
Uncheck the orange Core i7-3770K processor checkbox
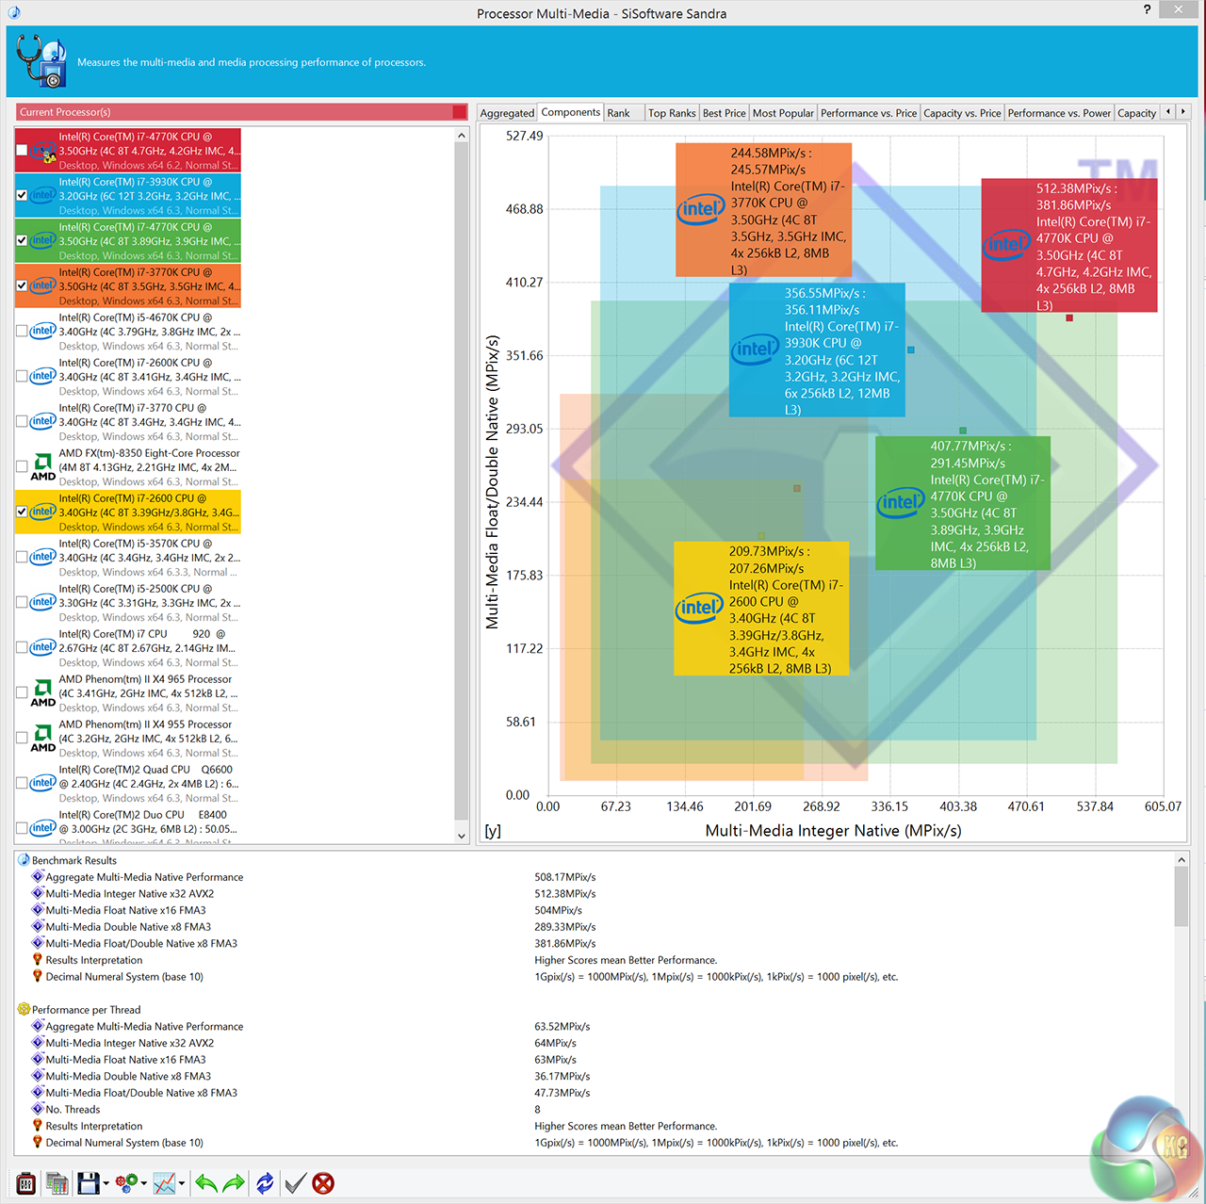[x=22, y=286]
